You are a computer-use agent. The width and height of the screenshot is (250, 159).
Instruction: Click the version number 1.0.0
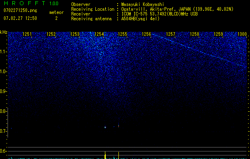click(x=54, y=3)
